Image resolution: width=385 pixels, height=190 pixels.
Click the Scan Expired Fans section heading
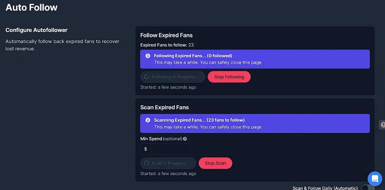click(x=165, y=107)
